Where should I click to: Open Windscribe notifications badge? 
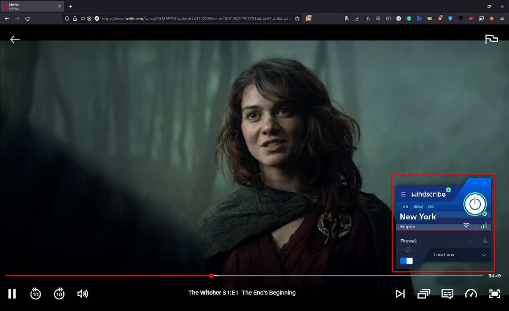(x=448, y=190)
